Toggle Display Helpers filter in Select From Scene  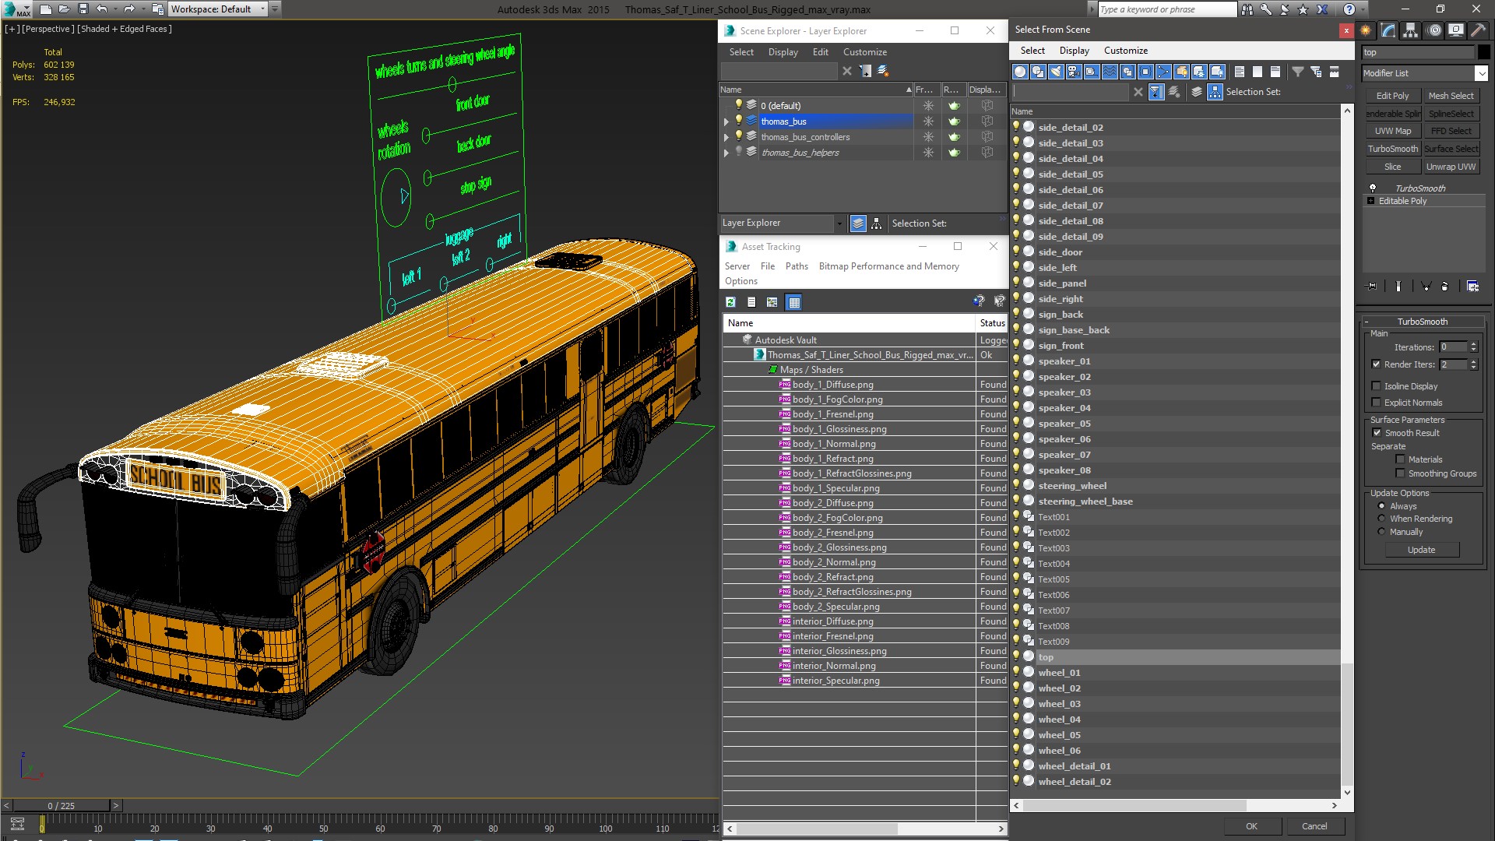[x=1092, y=72]
